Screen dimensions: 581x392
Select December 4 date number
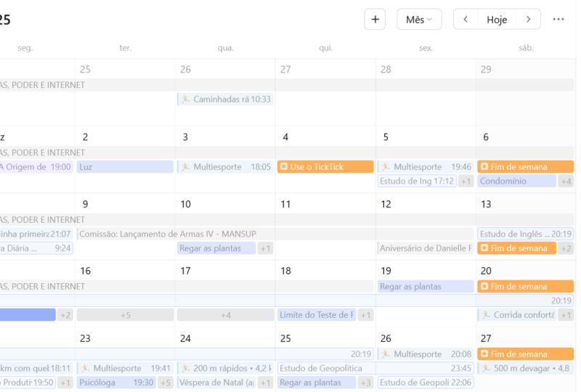285,137
